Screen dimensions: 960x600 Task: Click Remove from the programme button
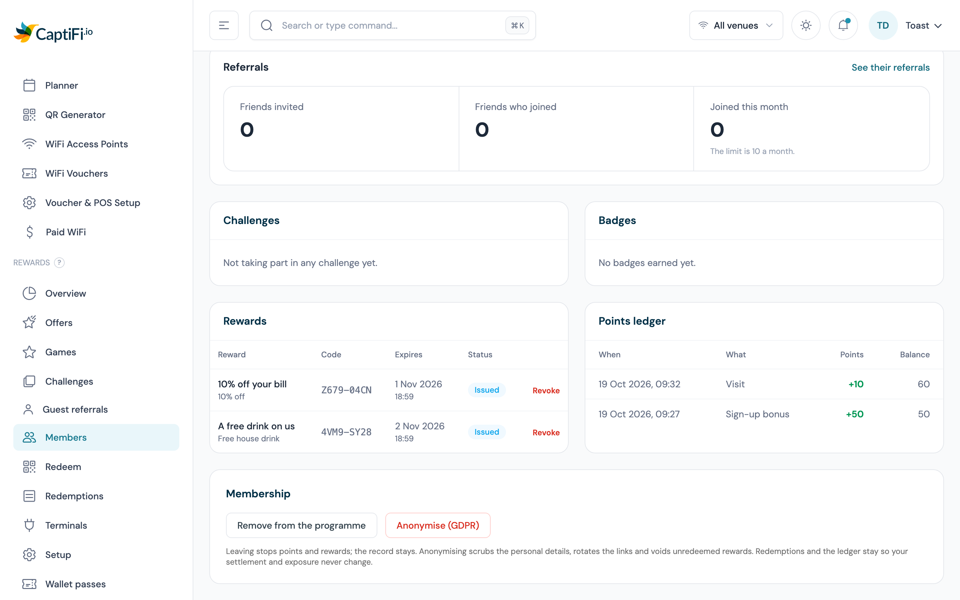coord(301,525)
